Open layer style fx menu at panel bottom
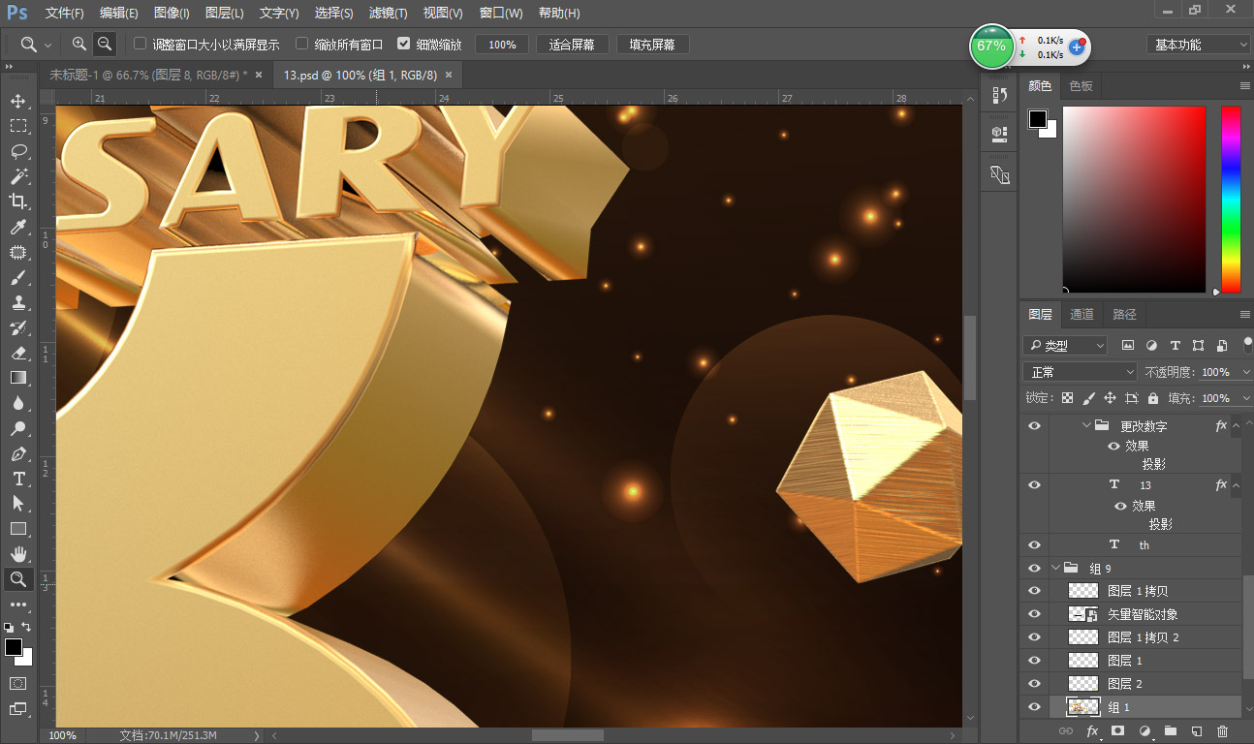 tap(1092, 731)
